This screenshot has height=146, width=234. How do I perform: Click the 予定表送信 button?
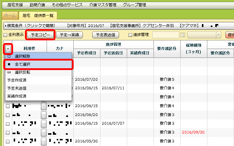click(106, 35)
